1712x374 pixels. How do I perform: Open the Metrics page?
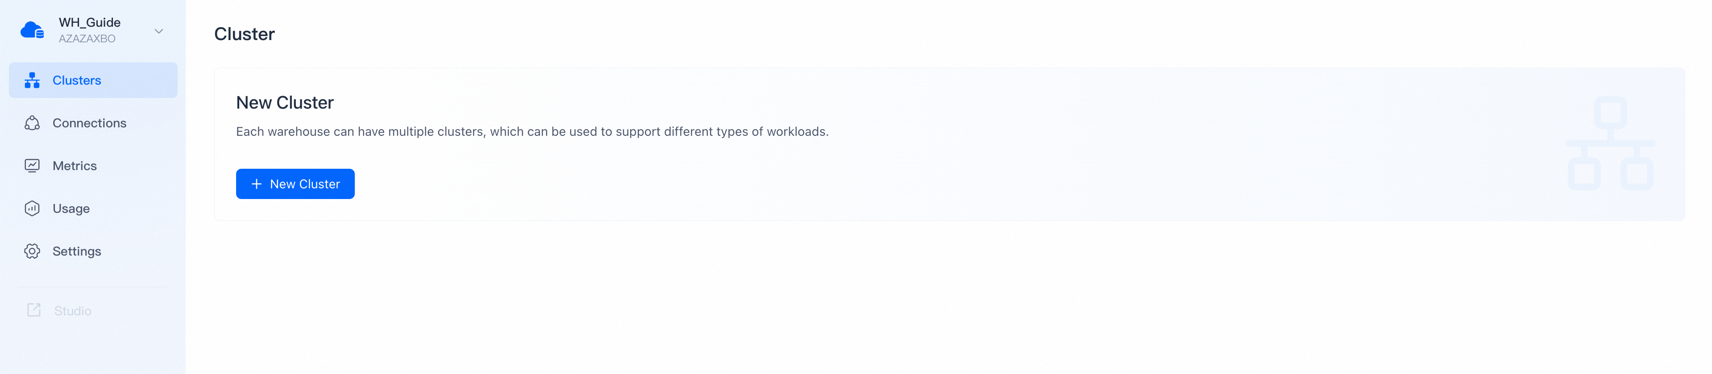point(75,165)
